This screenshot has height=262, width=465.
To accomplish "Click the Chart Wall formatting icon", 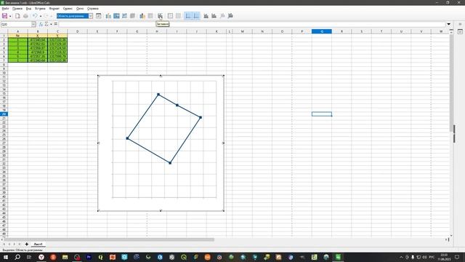I will (x=124, y=16).
